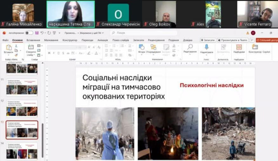Open the Insert (Вставлення) ribbon tab

coord(33,40)
